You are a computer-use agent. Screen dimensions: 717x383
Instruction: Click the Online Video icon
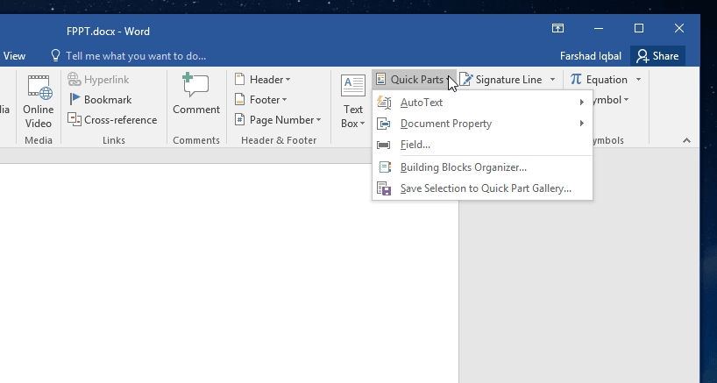coord(39,88)
